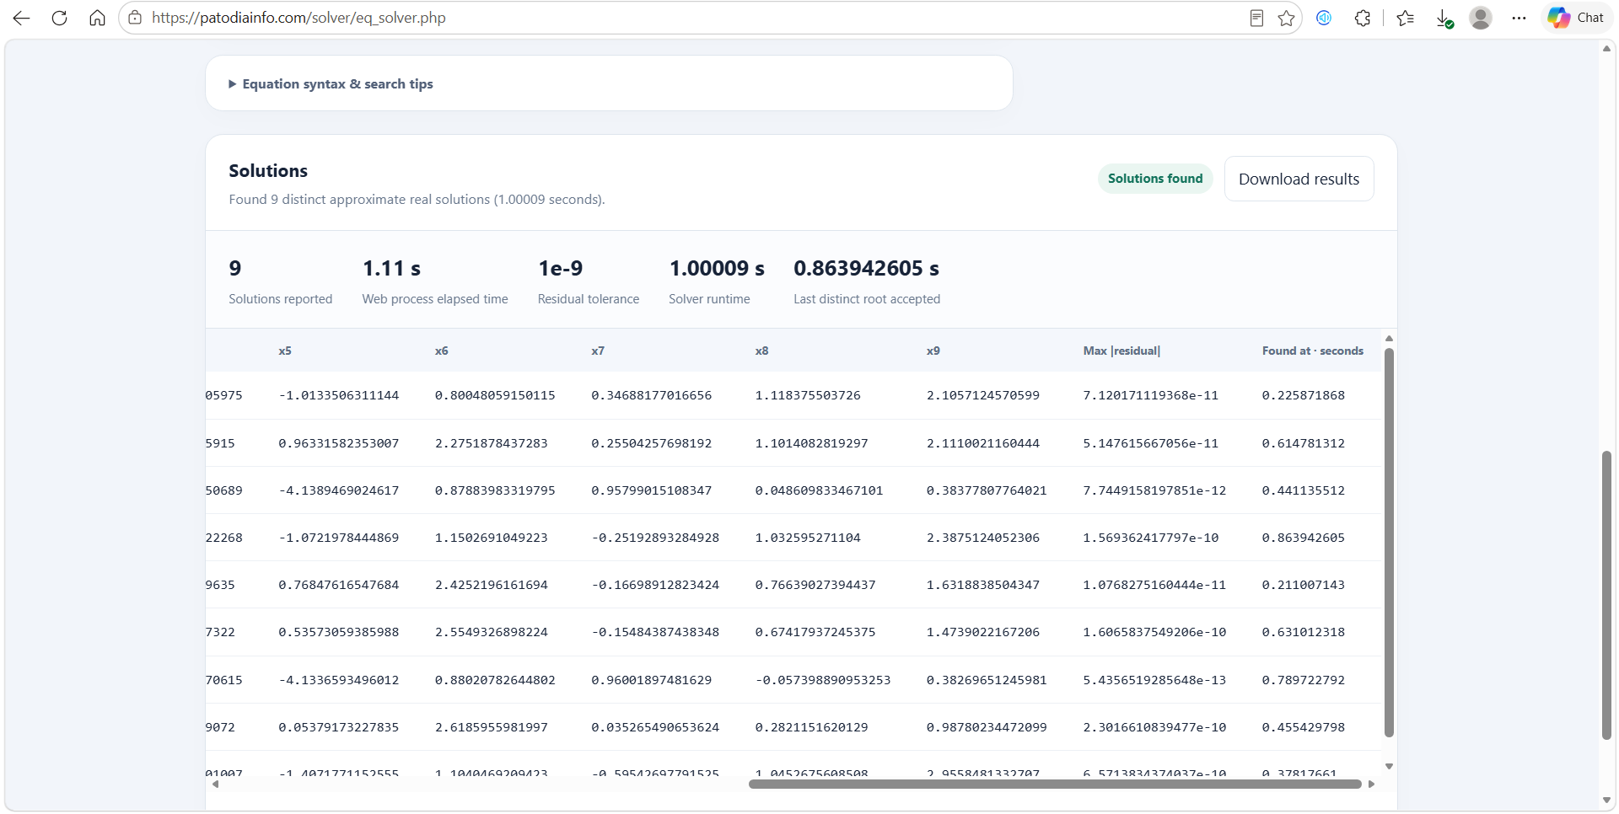Image resolution: width=1619 pixels, height=814 pixels.
Task: Expand Equation syntax & search tips
Action: [331, 84]
